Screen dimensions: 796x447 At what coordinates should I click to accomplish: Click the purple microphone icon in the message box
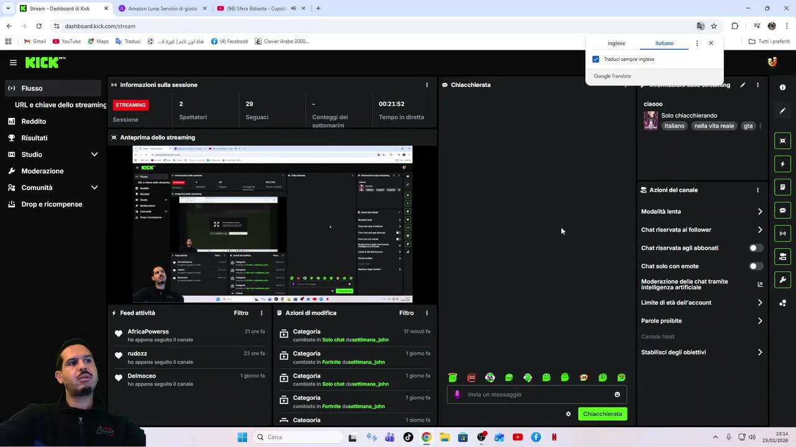pos(457,394)
